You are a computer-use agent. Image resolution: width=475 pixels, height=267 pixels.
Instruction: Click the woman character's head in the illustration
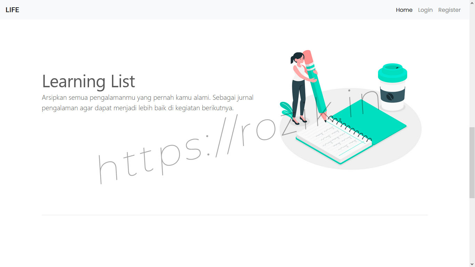click(x=298, y=58)
